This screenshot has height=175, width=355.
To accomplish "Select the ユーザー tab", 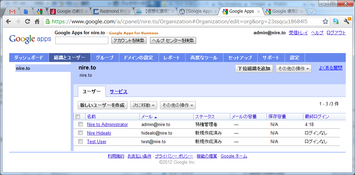I will point(92,92).
